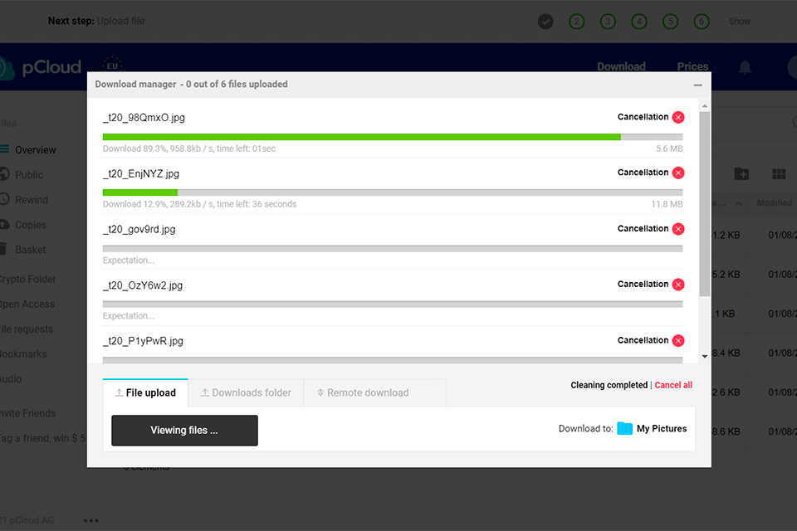This screenshot has width=797, height=531.
Task: Cancel the _t20_EnjNYZ.jpg upload
Action: 678,173
